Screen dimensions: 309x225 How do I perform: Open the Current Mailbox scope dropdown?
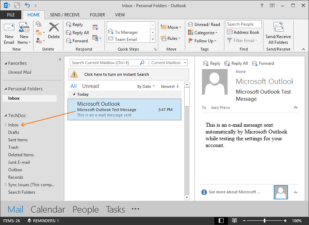169,63
